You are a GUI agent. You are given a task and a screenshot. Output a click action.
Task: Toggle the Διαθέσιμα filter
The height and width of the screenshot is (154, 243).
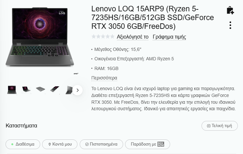coord(23,144)
